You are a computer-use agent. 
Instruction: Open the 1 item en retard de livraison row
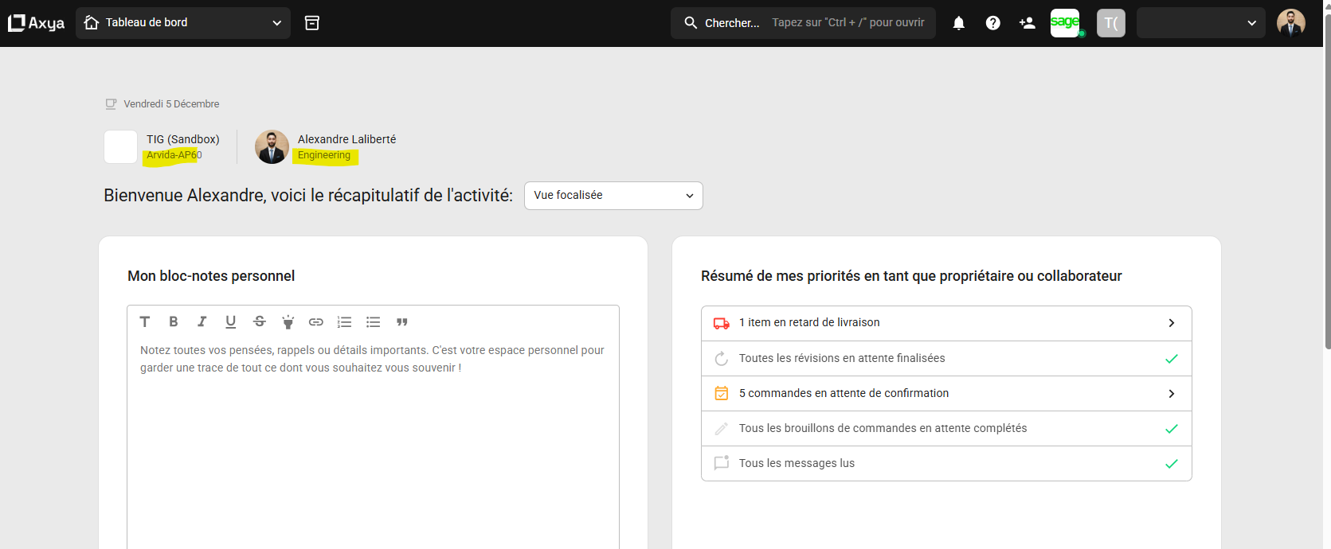[946, 323]
